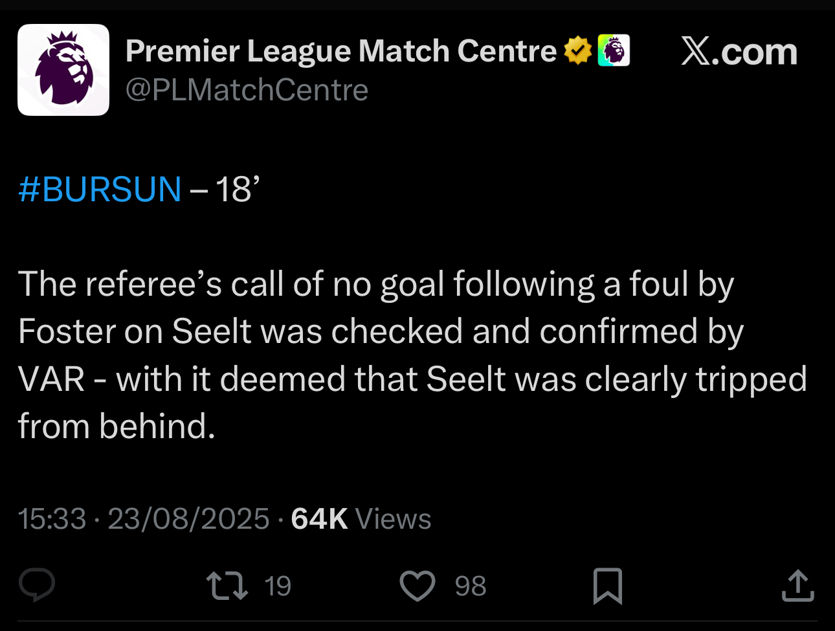Share the tweet via the upload icon

pos(797,586)
